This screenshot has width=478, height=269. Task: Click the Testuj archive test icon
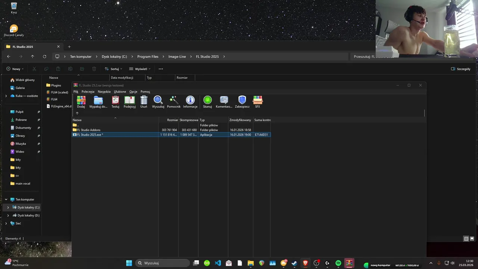(115, 102)
